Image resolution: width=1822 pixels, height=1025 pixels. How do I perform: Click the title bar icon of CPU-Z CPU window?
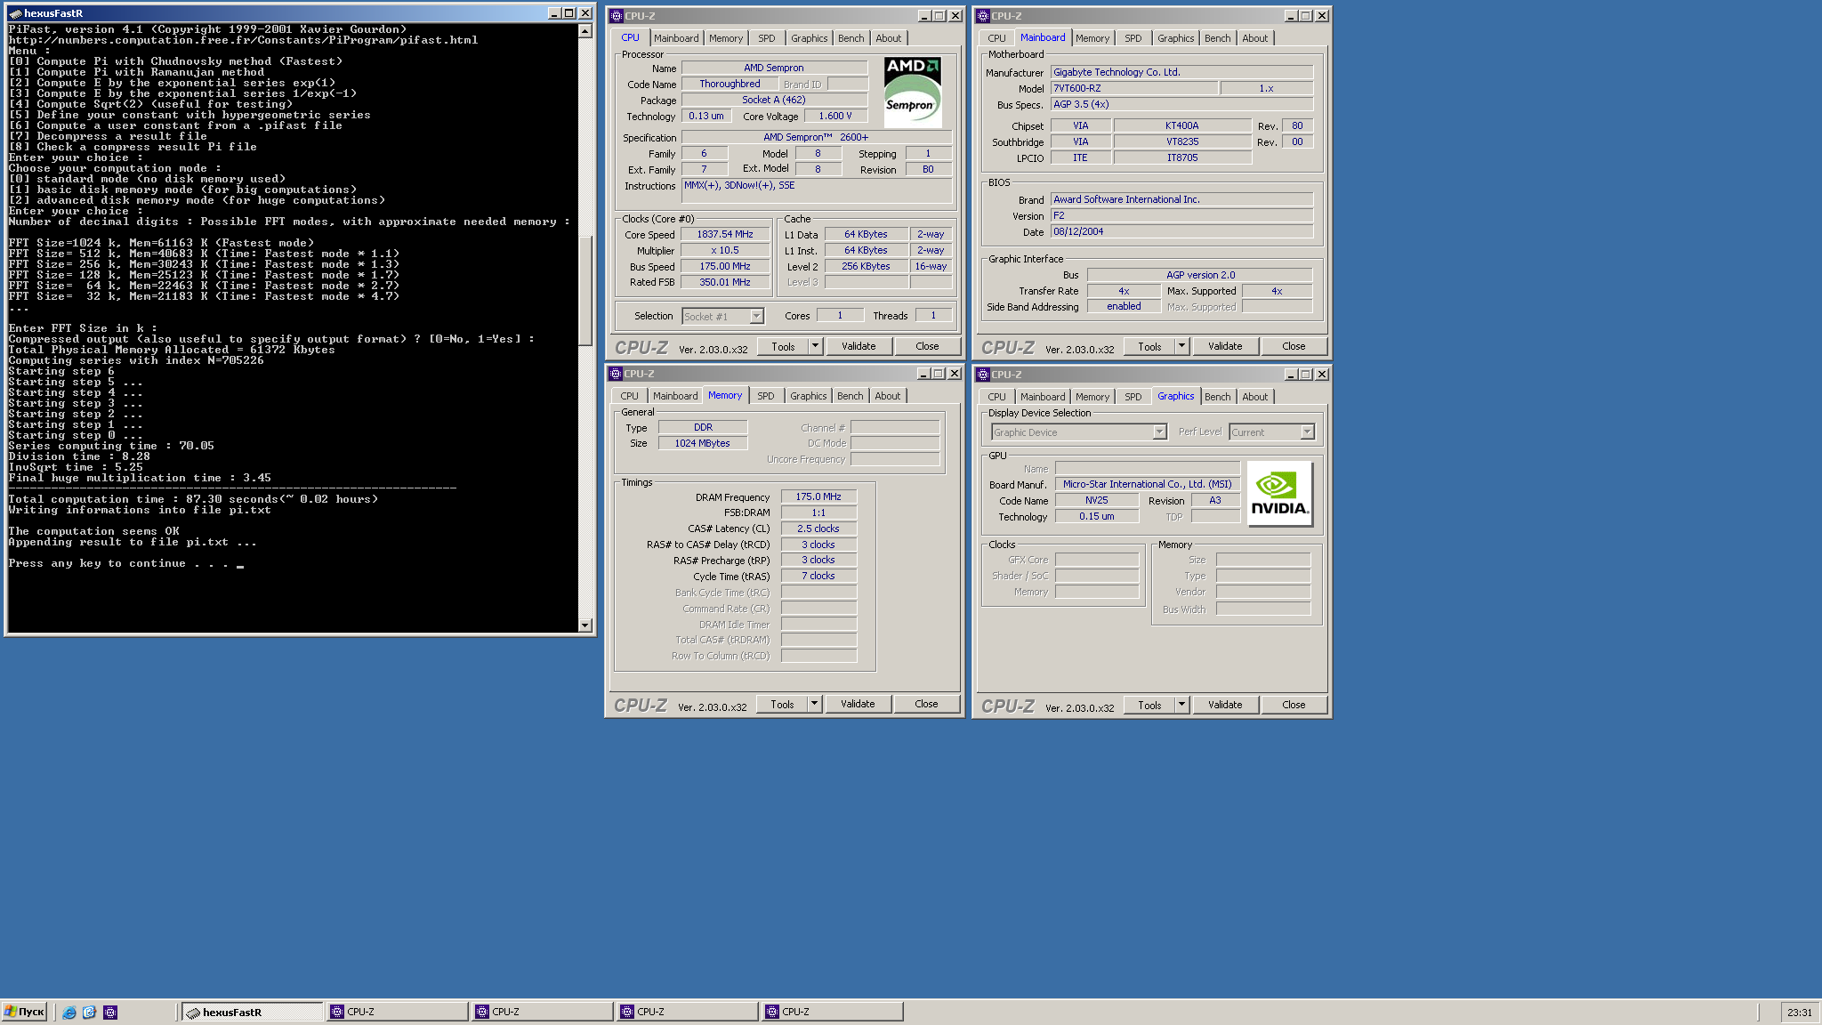click(x=616, y=15)
